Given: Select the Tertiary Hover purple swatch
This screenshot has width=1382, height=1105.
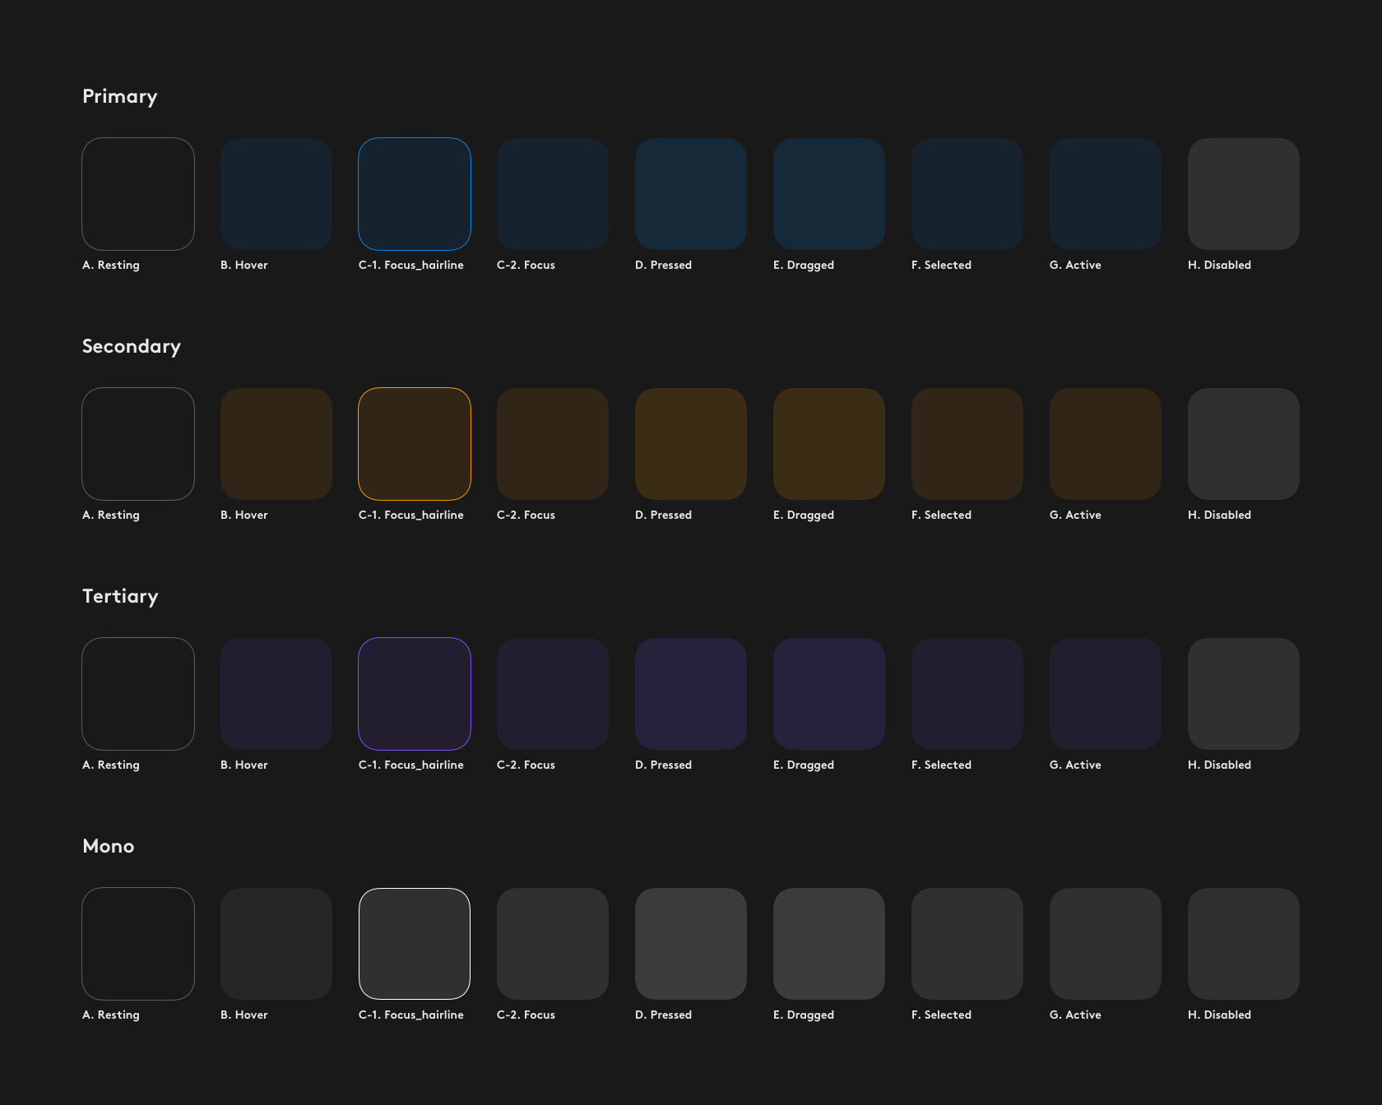Looking at the screenshot, I should pyautogui.click(x=276, y=694).
